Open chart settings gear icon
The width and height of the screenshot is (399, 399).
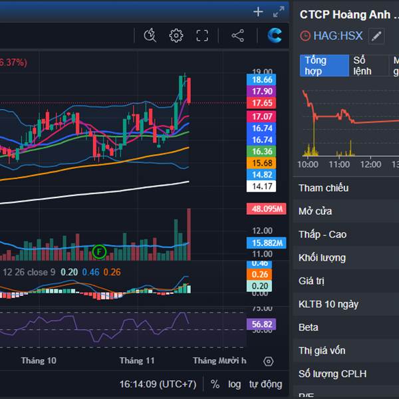pyautogui.click(x=176, y=35)
